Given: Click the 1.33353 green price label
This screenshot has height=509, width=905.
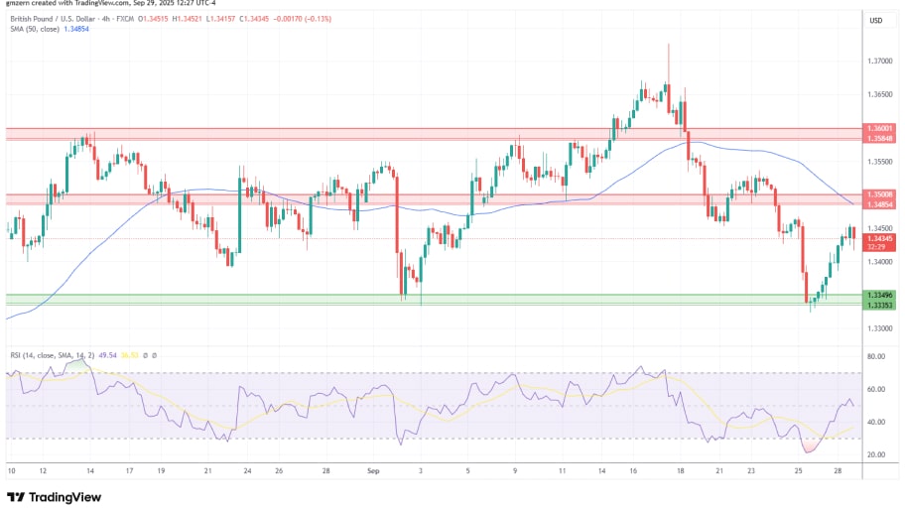Looking at the screenshot, I should click(x=879, y=306).
